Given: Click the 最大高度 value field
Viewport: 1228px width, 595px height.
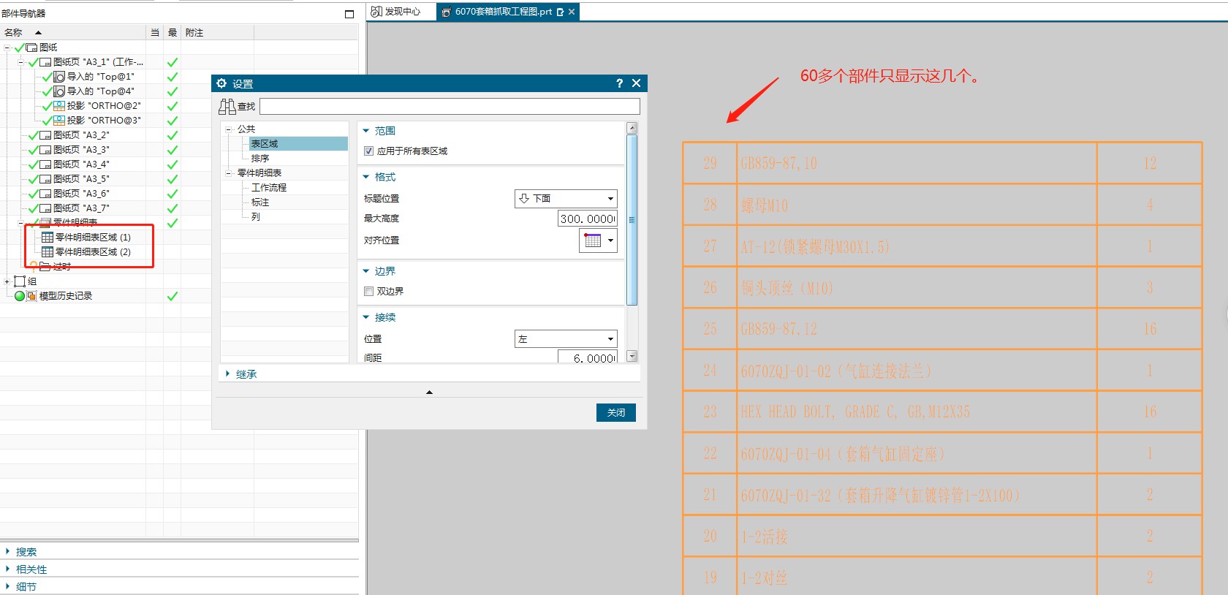Looking at the screenshot, I should click(588, 219).
